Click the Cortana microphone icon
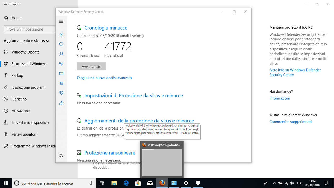 (x=91, y=183)
